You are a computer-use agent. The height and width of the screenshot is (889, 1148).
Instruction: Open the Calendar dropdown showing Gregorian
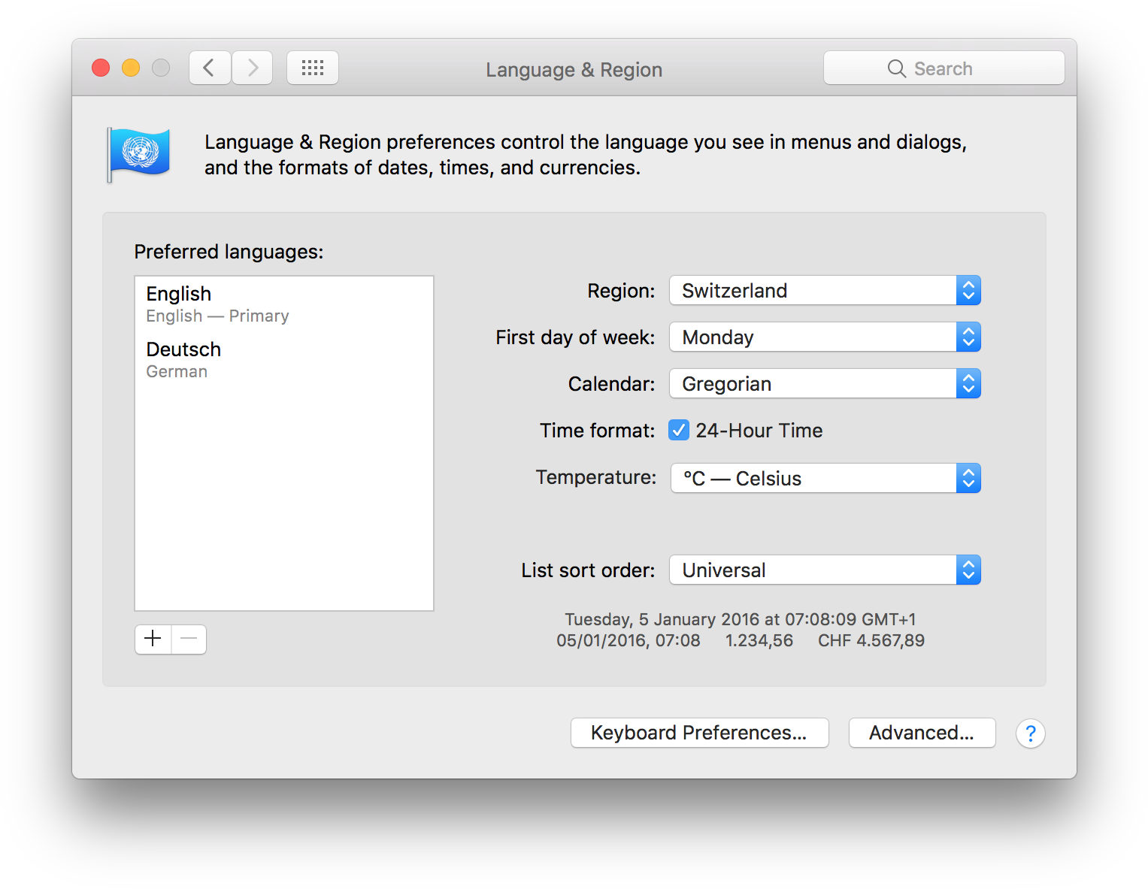[x=825, y=384]
